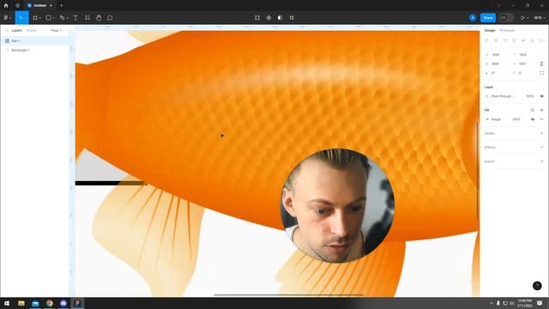Click the Align horizontal centers icon
The image size is (549, 309).
pos(496,40)
